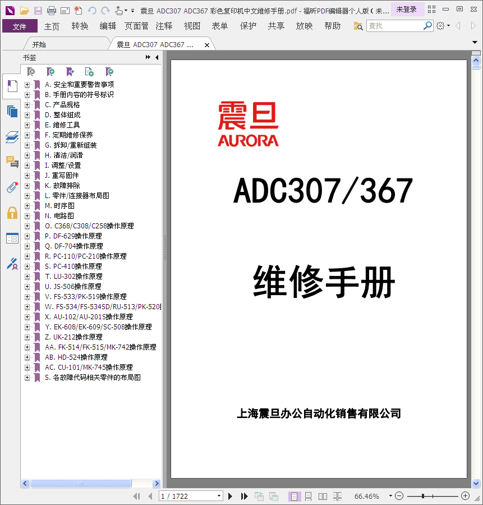Click into the 查找 search field
This screenshot has height=505, width=483.
395,26
